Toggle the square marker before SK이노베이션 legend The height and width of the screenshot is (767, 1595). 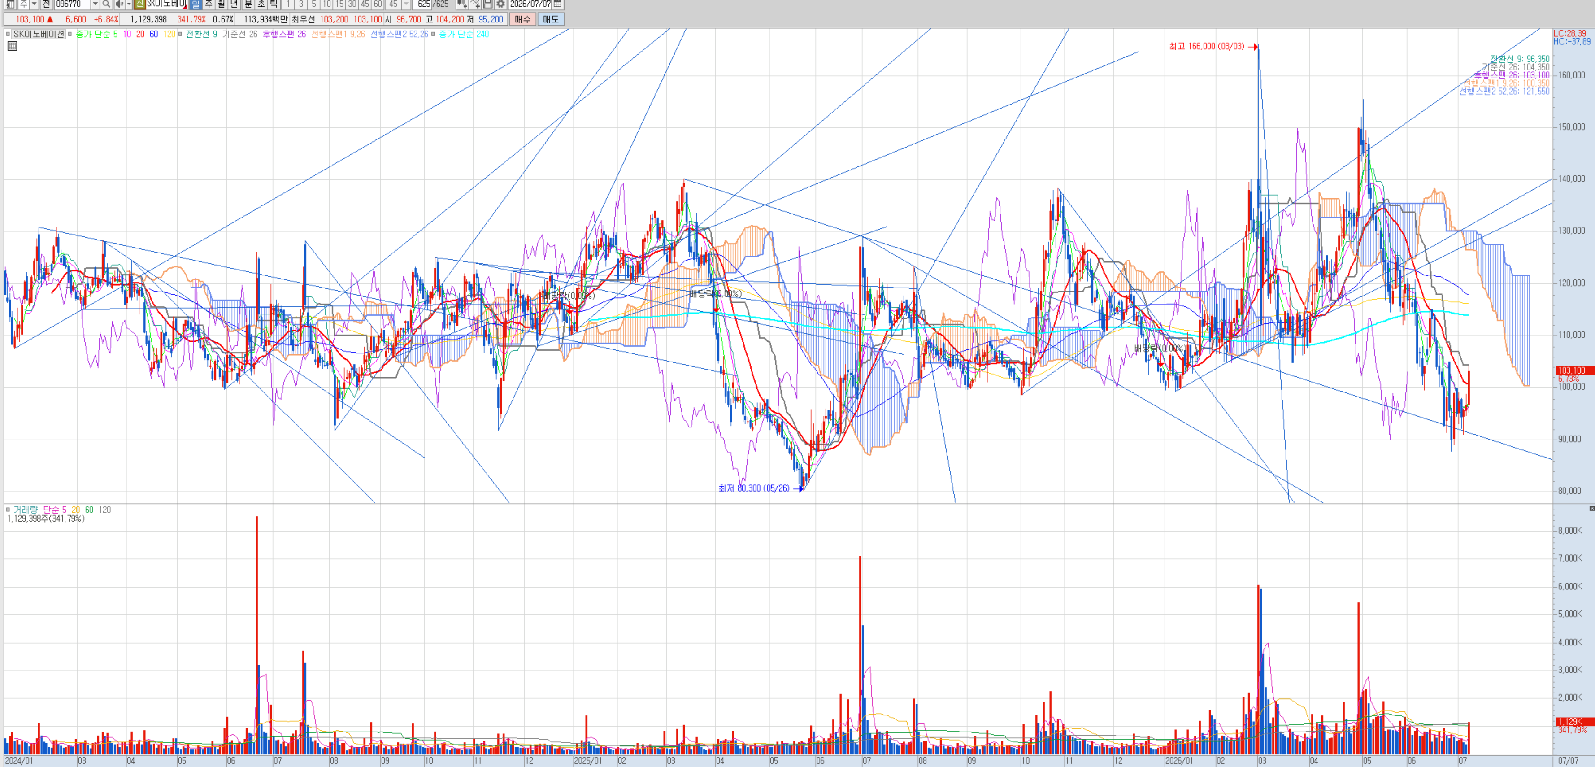pos(8,34)
